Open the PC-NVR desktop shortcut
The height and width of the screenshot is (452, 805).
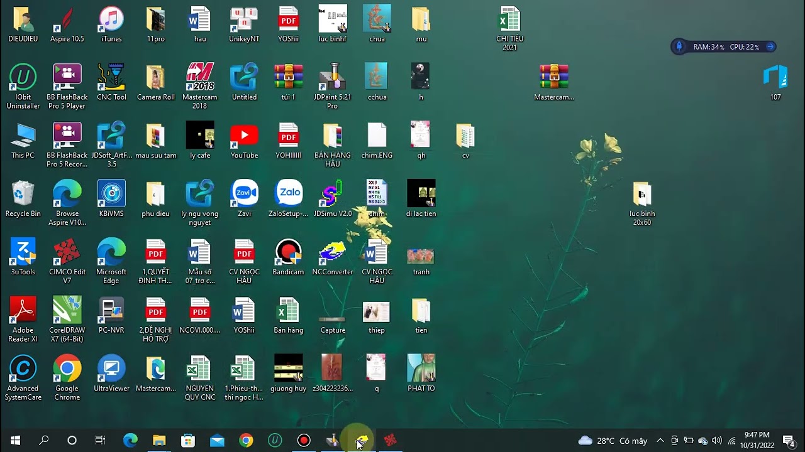pyautogui.click(x=111, y=316)
